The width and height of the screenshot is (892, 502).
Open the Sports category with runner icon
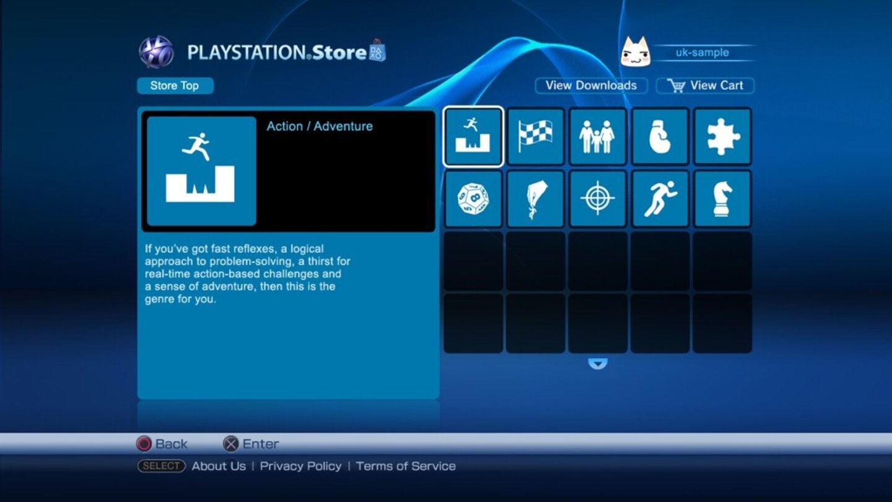(660, 199)
